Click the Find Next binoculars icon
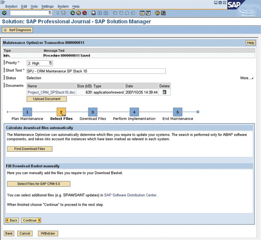 (106, 13)
